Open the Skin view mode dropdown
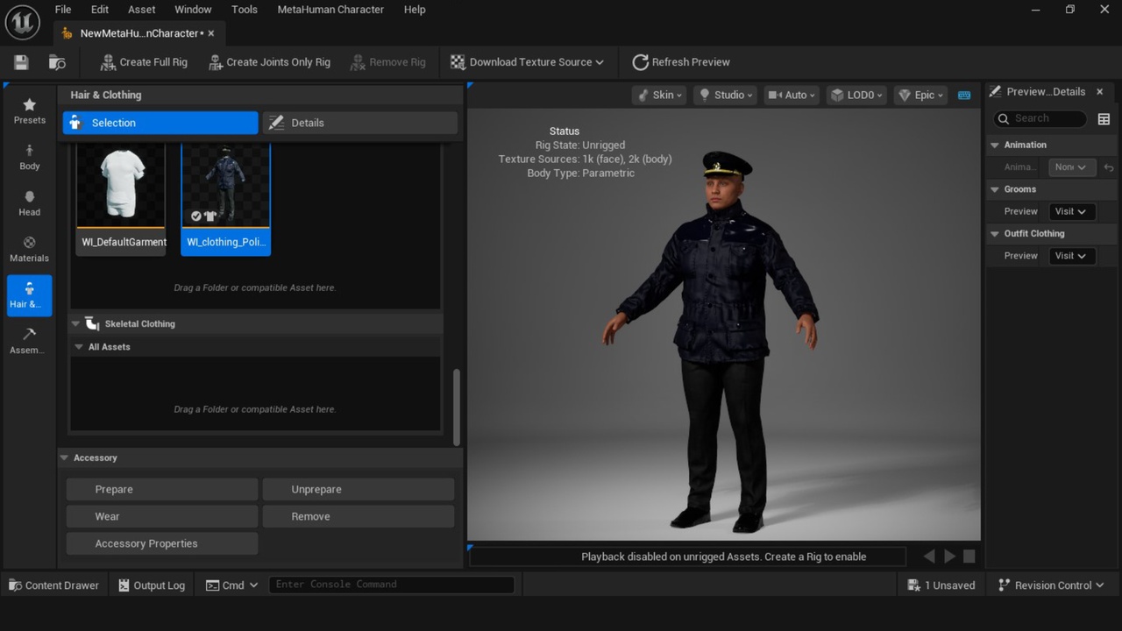The width and height of the screenshot is (1122, 631). click(659, 95)
